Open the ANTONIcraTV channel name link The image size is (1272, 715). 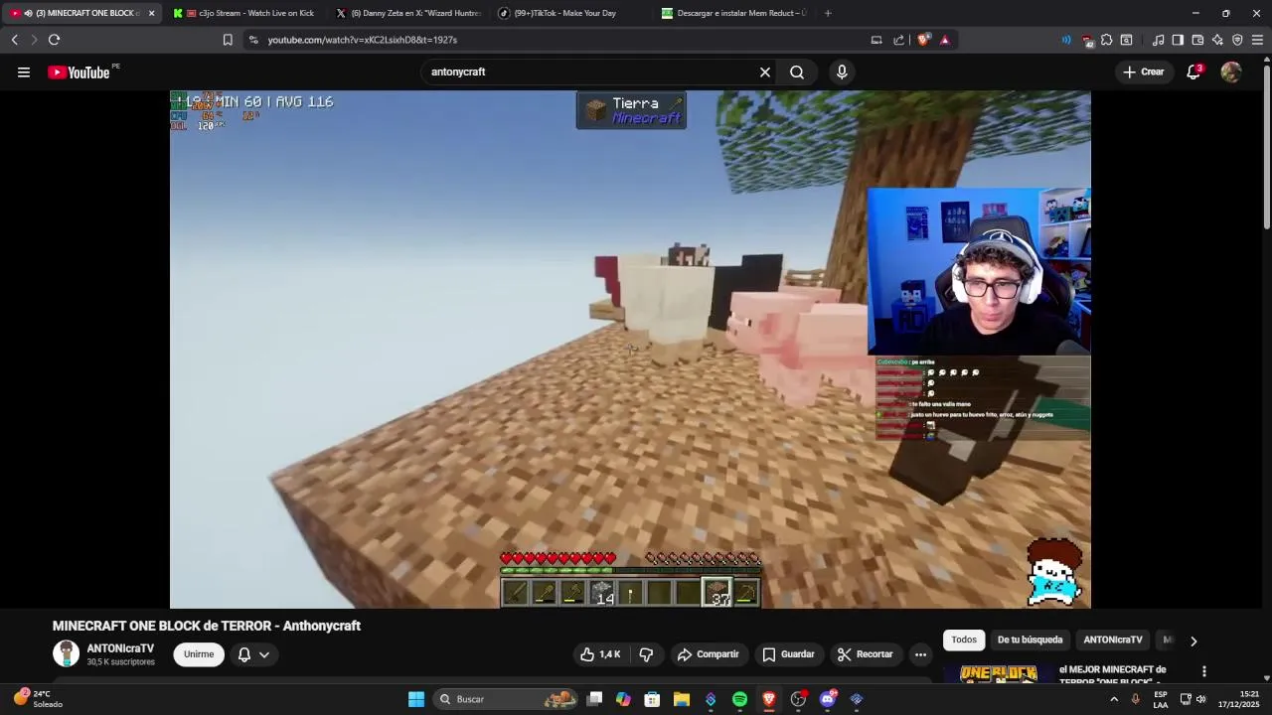tap(120, 648)
